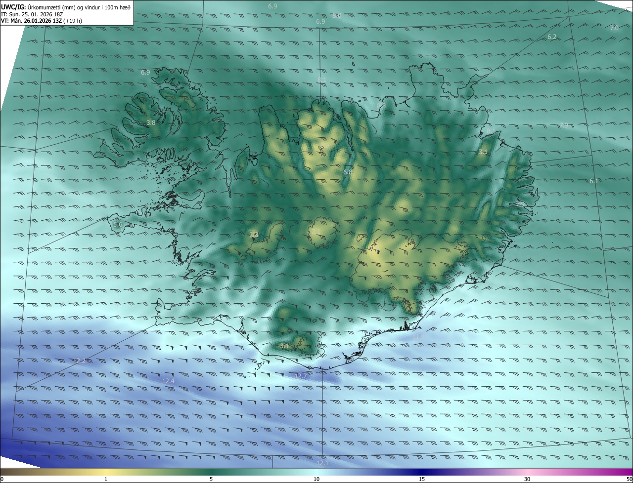The height and width of the screenshot is (483, 633).
Task: Click the colour-scale tick label 50
Action: (x=629, y=479)
